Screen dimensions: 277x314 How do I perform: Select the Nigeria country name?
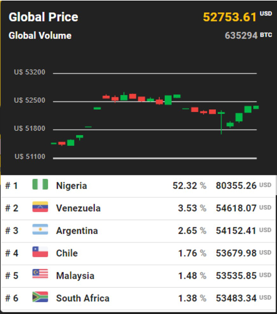71,186
